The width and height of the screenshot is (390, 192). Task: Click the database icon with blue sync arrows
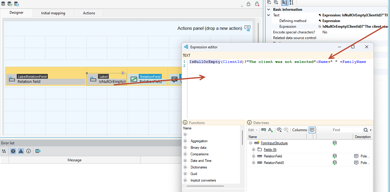point(16,4)
